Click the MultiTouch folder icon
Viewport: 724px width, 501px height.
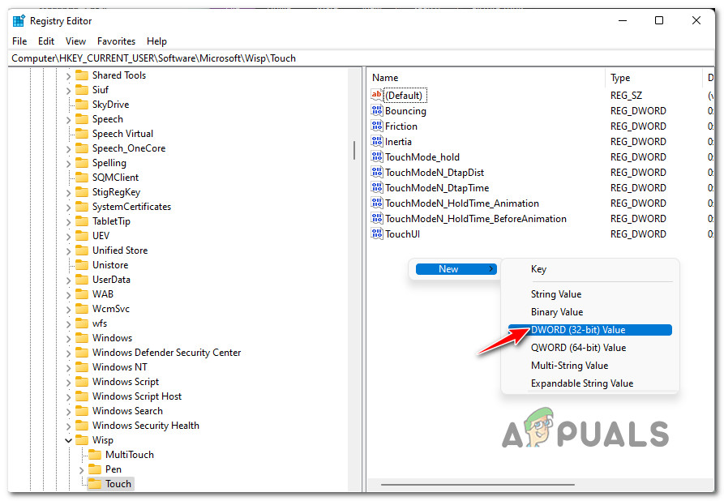(95, 455)
